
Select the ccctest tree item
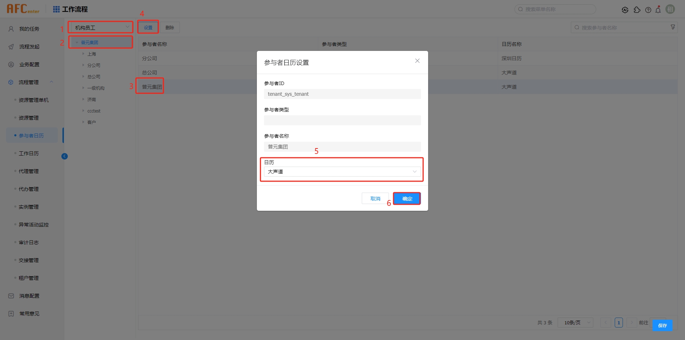(x=94, y=111)
